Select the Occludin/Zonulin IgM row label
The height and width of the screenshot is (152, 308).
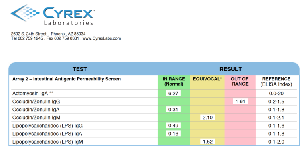[x=36, y=118]
